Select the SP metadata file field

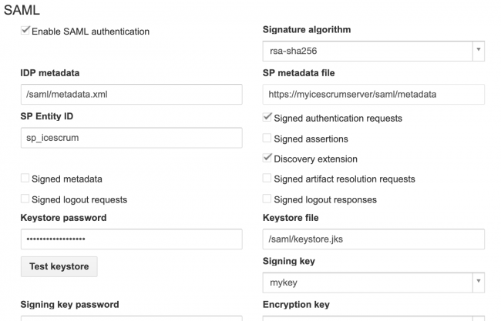point(373,95)
